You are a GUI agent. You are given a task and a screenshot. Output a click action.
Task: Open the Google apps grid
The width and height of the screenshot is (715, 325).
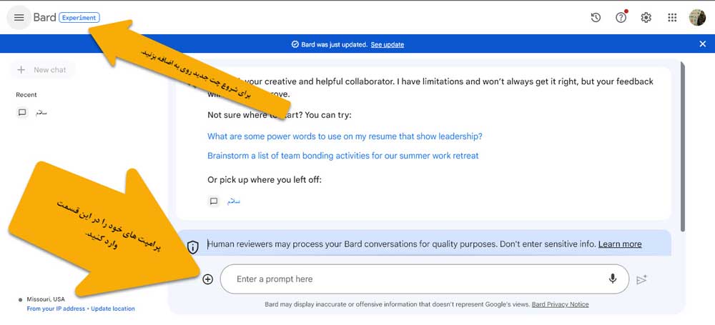[671, 18]
